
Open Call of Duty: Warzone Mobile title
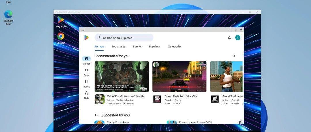pyautogui.click(x=126, y=96)
